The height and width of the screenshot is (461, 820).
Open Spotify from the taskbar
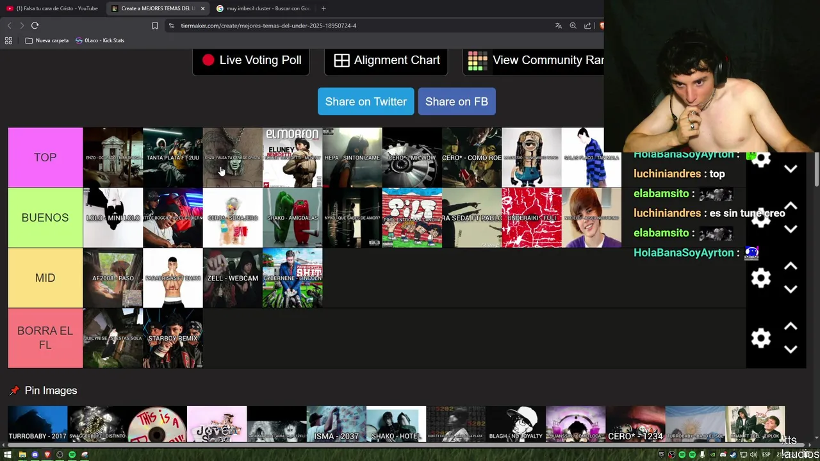pyautogui.click(x=72, y=455)
